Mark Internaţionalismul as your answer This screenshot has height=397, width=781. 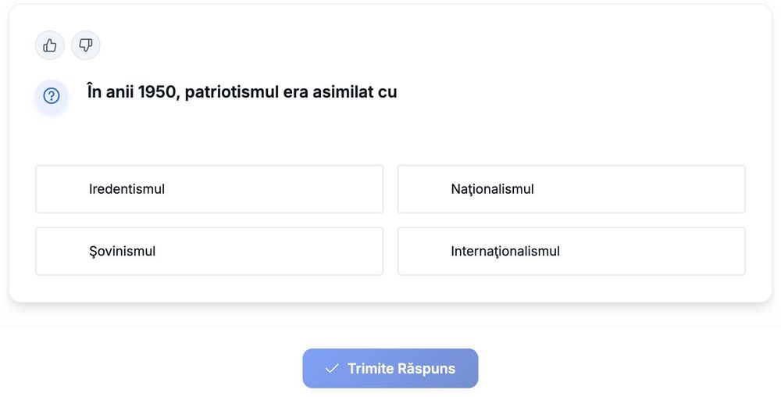tap(571, 252)
